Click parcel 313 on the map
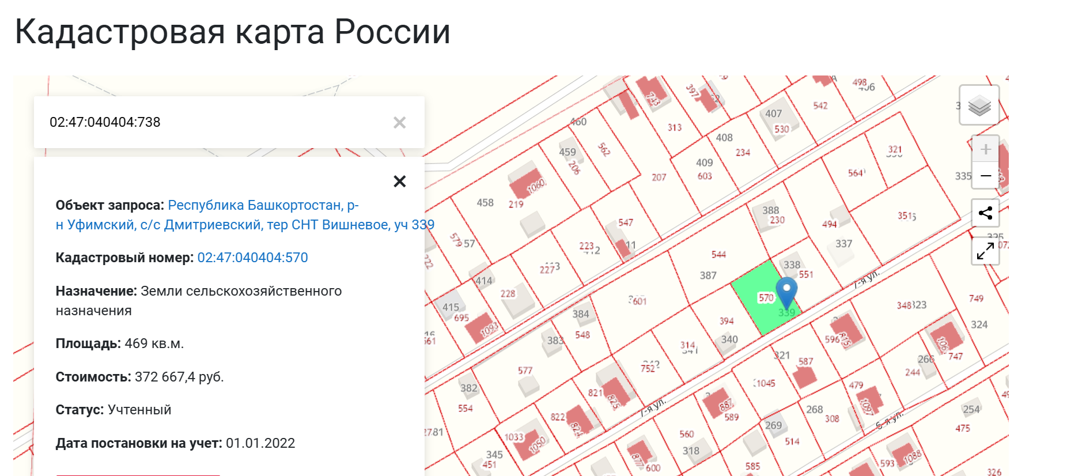 [675, 127]
